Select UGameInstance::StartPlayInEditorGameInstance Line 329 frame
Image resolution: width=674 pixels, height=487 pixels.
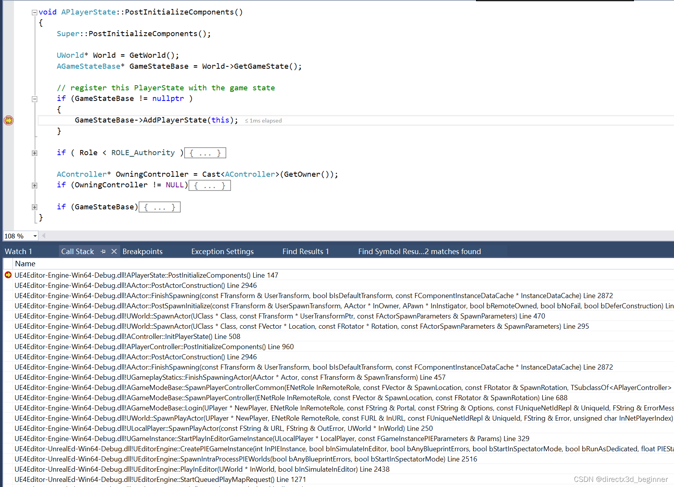pos(272,439)
